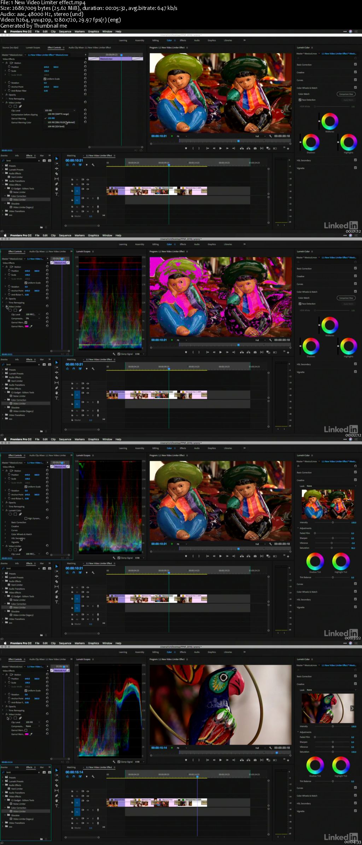Open timeline wrench display settings in the 00:03:22 frame

[93, 572]
